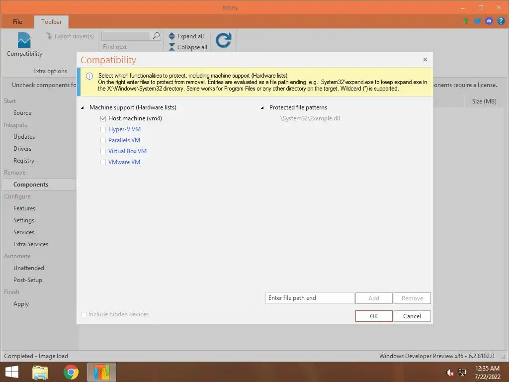The image size is (509, 382).
Task: Click the Expand all button
Action: click(186, 36)
